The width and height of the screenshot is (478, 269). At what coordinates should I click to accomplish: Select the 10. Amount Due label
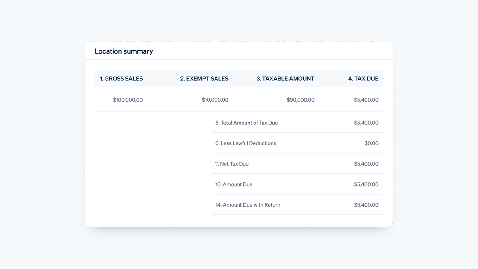(234, 184)
